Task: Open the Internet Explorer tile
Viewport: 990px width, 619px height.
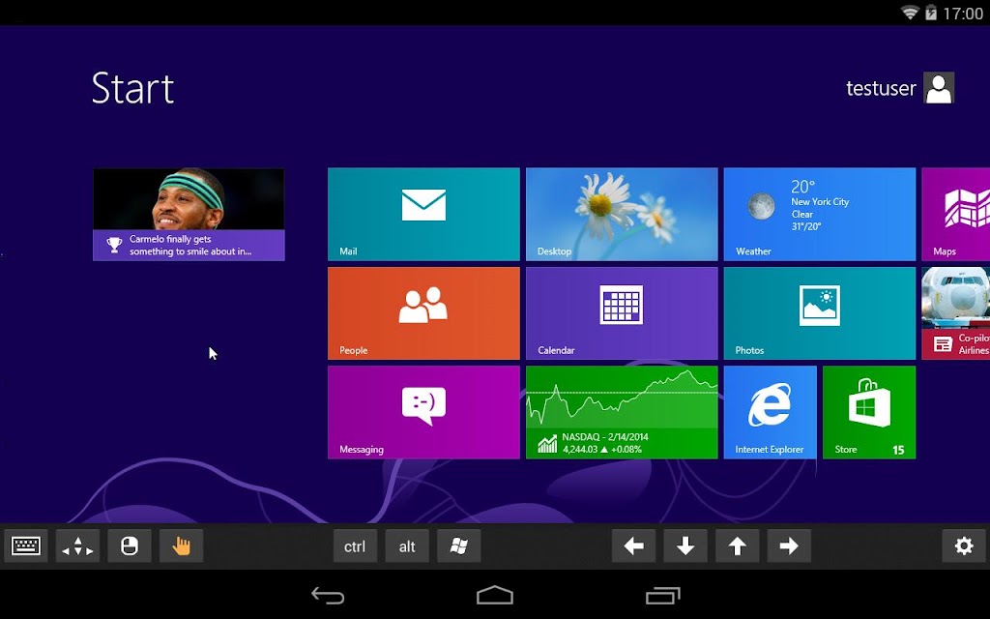Action: 770,412
